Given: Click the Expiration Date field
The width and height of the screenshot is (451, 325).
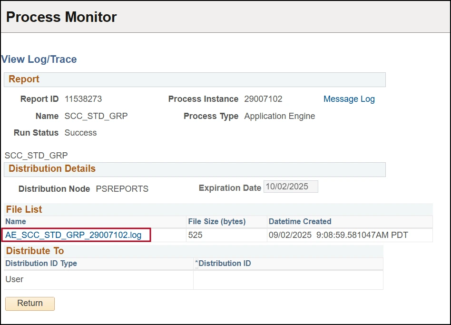Looking at the screenshot, I should 291,187.
